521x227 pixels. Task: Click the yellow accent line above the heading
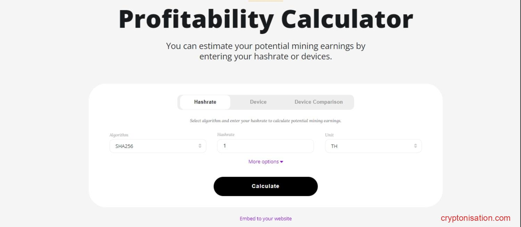point(266,1)
